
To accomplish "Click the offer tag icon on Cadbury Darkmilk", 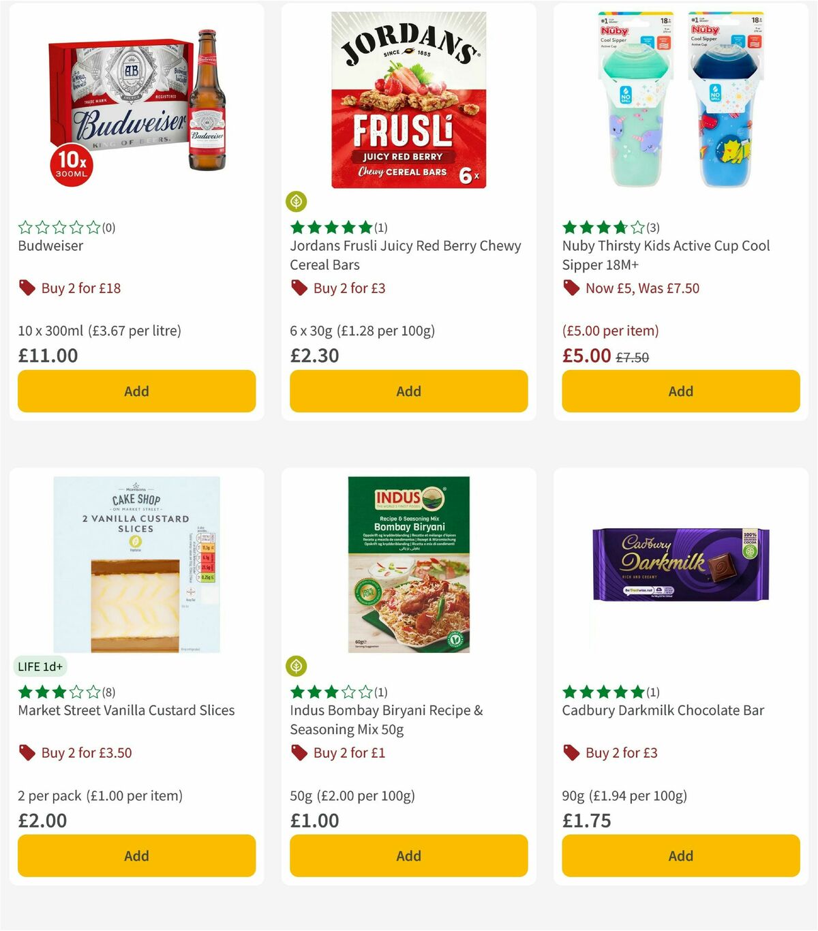I will pyautogui.click(x=571, y=752).
